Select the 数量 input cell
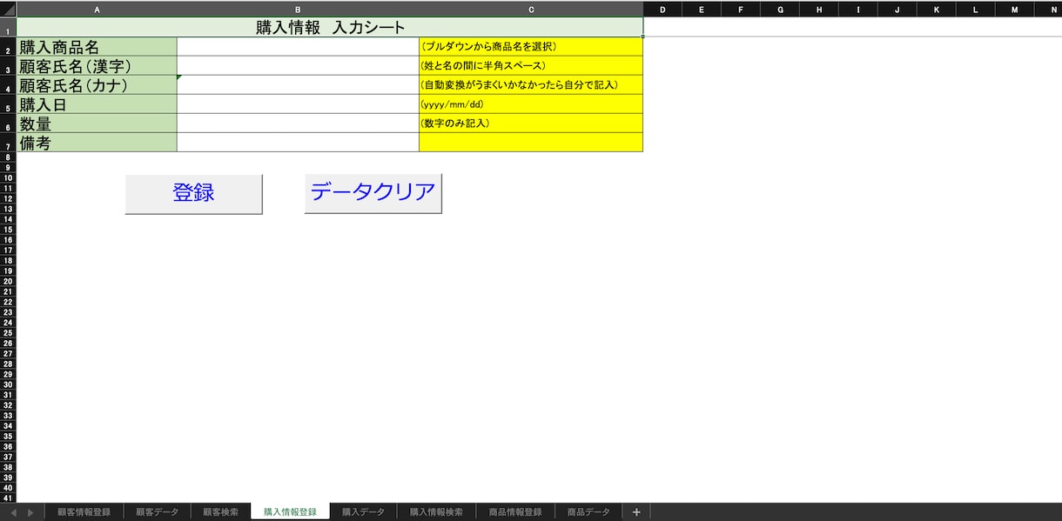The height and width of the screenshot is (521, 1062). point(298,124)
